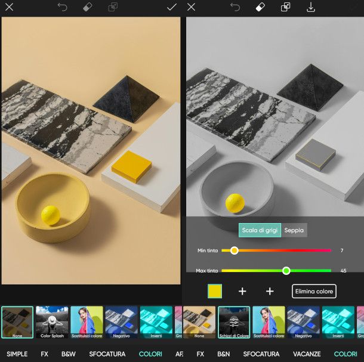Switch to Seppia mode
Image resolution: width=364 pixels, height=362 pixels.
pos(294,230)
